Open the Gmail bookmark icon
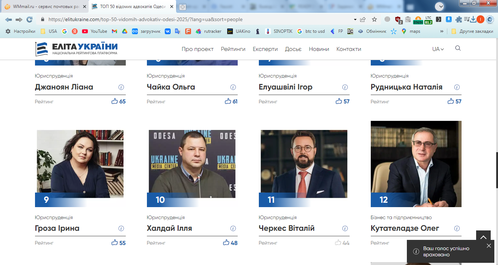The width and height of the screenshot is (498, 265). coord(114,31)
